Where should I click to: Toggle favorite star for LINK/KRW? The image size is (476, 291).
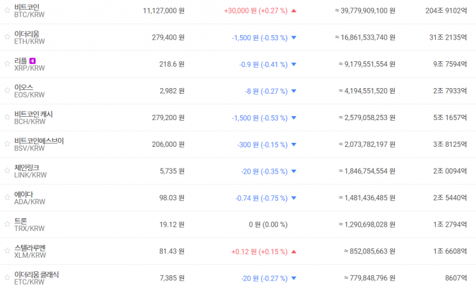pyautogui.click(x=7, y=170)
